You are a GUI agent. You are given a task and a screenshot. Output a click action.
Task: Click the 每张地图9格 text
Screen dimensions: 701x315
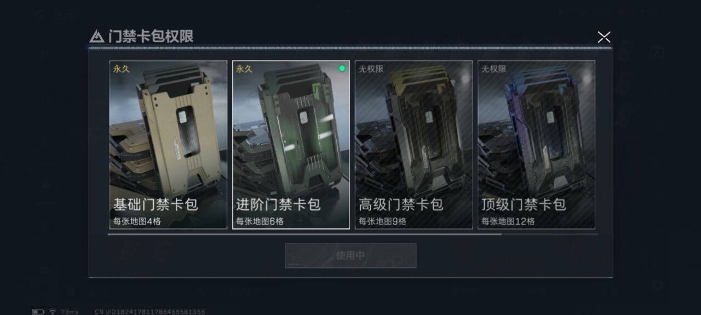(382, 221)
